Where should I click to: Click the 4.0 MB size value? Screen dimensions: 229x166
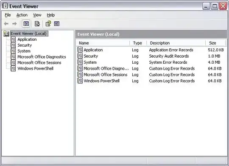pyautogui.click(x=214, y=62)
